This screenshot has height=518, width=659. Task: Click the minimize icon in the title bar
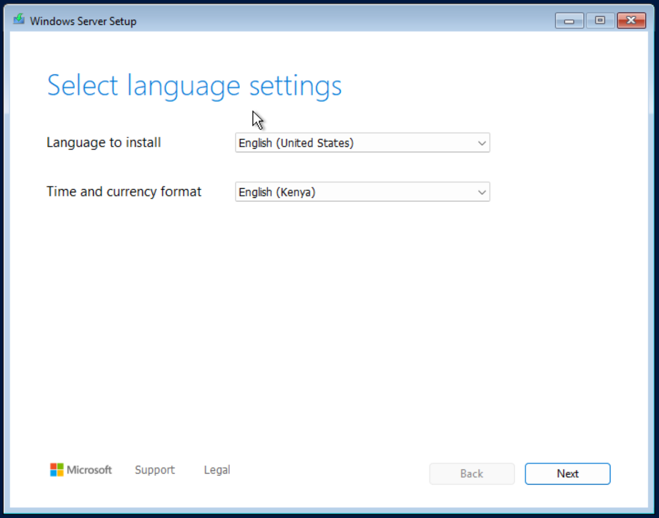click(x=569, y=21)
